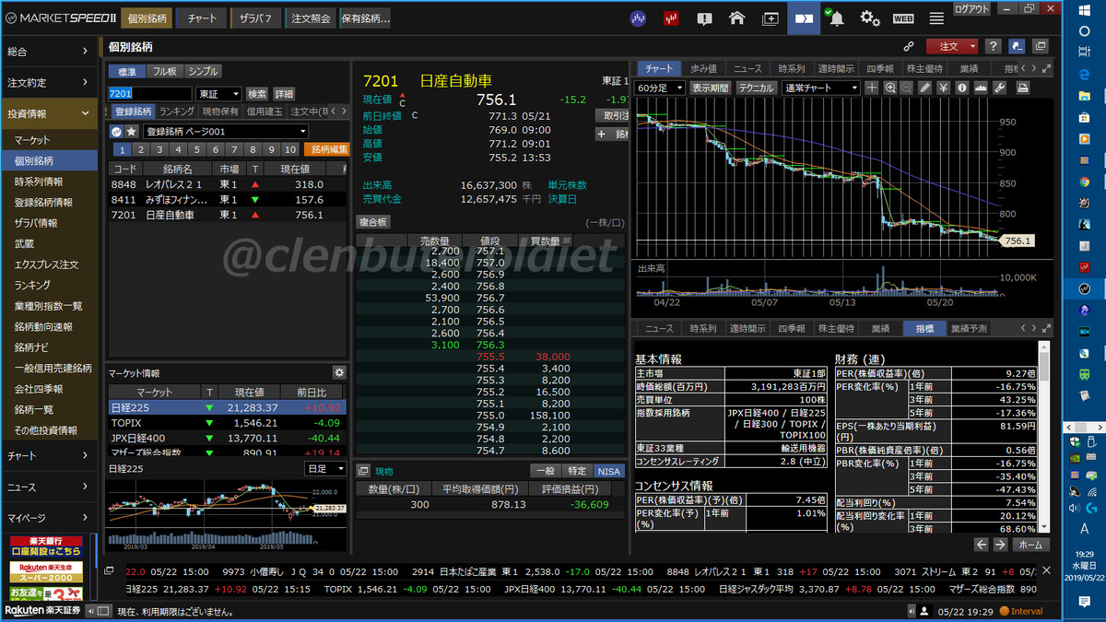Select 標準 view mode
1106x622 pixels.
coord(127,71)
